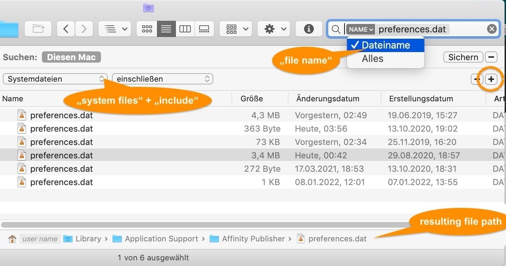Toggle the NAME token in the search field
506x266 pixels.
pos(360,30)
